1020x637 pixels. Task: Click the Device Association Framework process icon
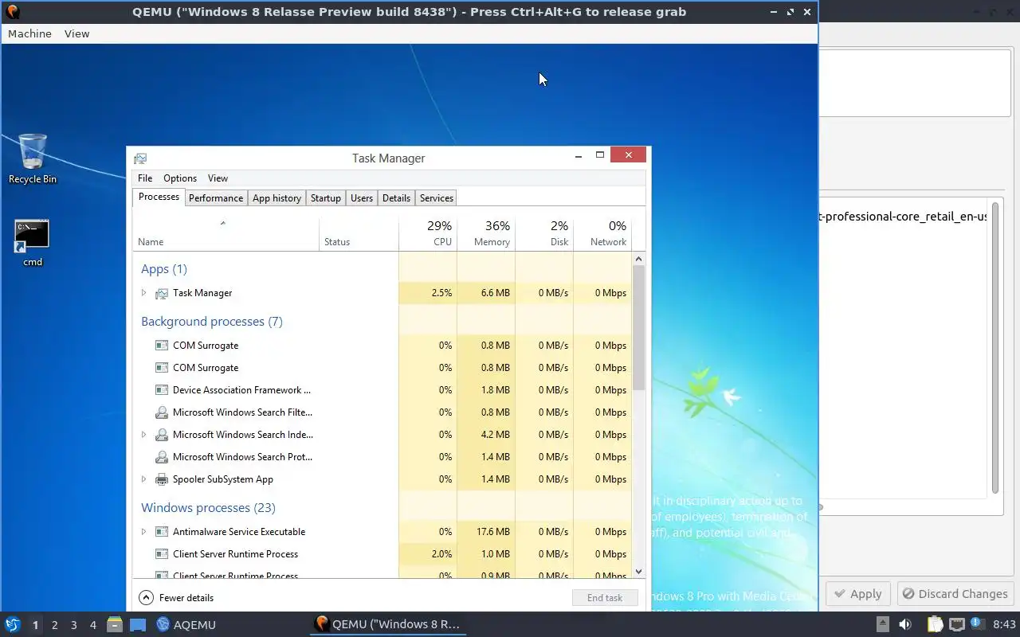pos(161,390)
